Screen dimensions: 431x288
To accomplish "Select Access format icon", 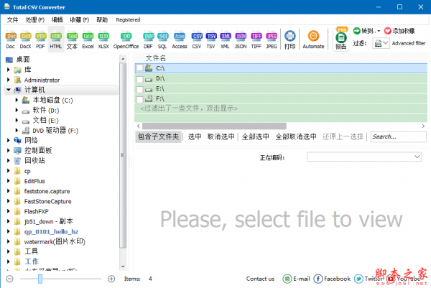I will [180, 40].
